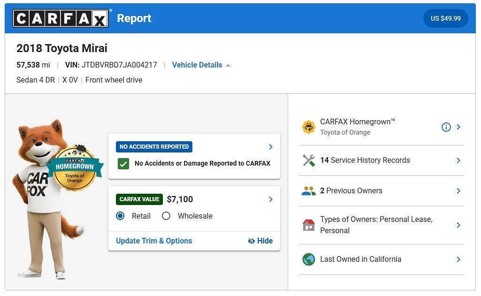Viewport: 481px width, 296px height.
Task: Open CARFAX Homegrown row chevron
Action: (458, 127)
